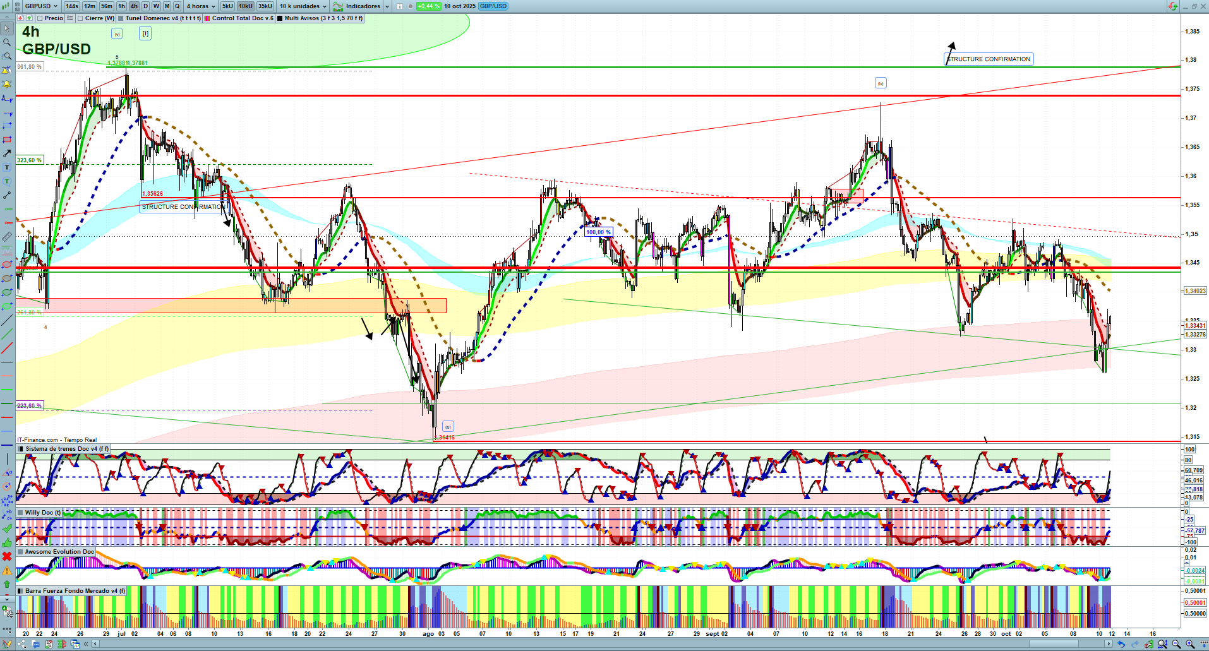1209x651 pixels.
Task: Click the undo arrow in bottom bar
Action: (1121, 644)
